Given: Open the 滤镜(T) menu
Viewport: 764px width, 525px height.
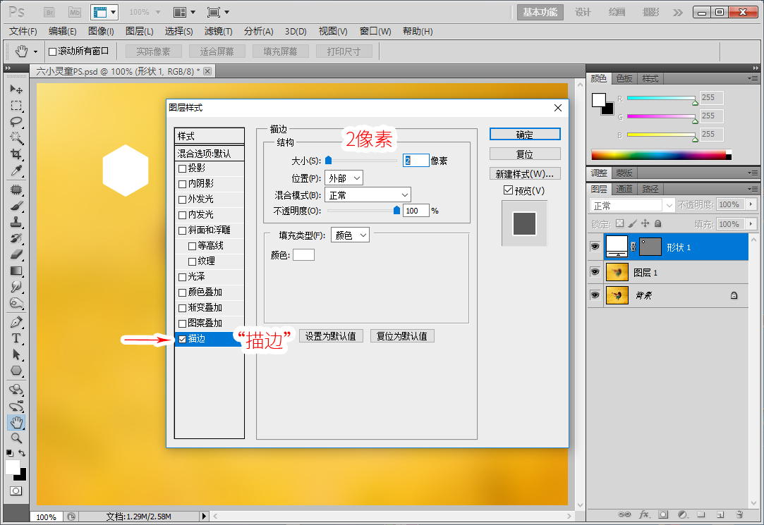Looking at the screenshot, I should [x=218, y=31].
